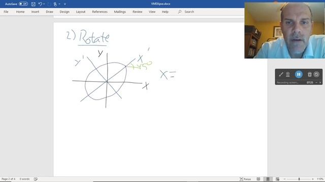Switch to Read Mode view

(x=258, y=179)
